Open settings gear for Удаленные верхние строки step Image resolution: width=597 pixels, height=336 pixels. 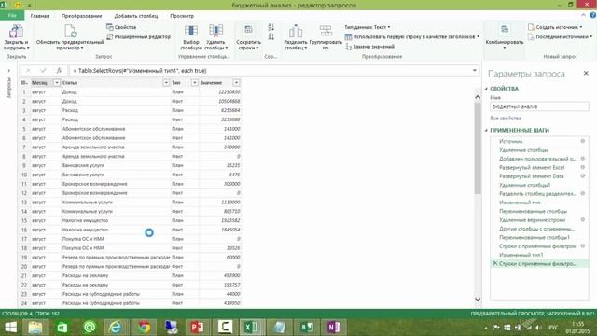582,220
